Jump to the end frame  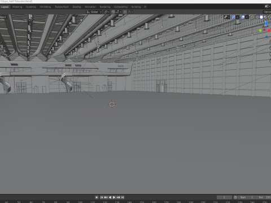coord(123,197)
